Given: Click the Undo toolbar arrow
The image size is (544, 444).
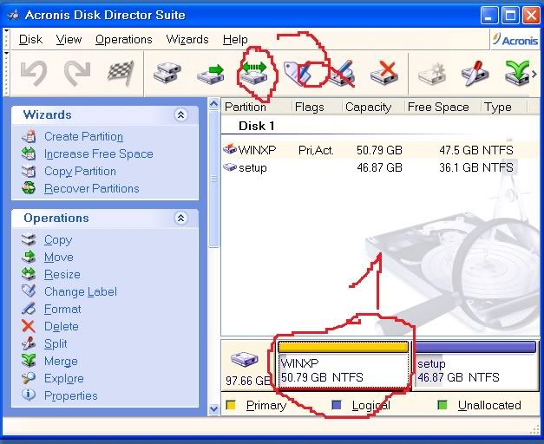Looking at the screenshot, I should pos(34,73).
